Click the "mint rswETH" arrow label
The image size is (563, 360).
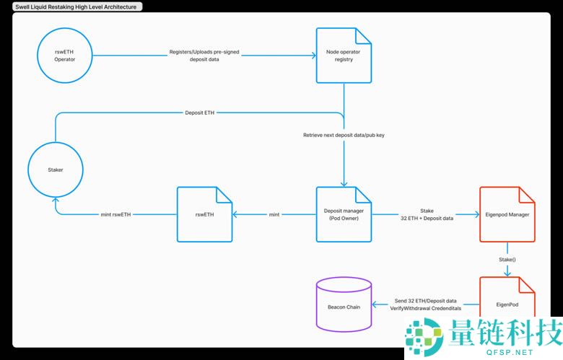pyautogui.click(x=115, y=214)
